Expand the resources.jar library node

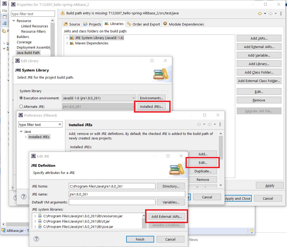pos(35,216)
